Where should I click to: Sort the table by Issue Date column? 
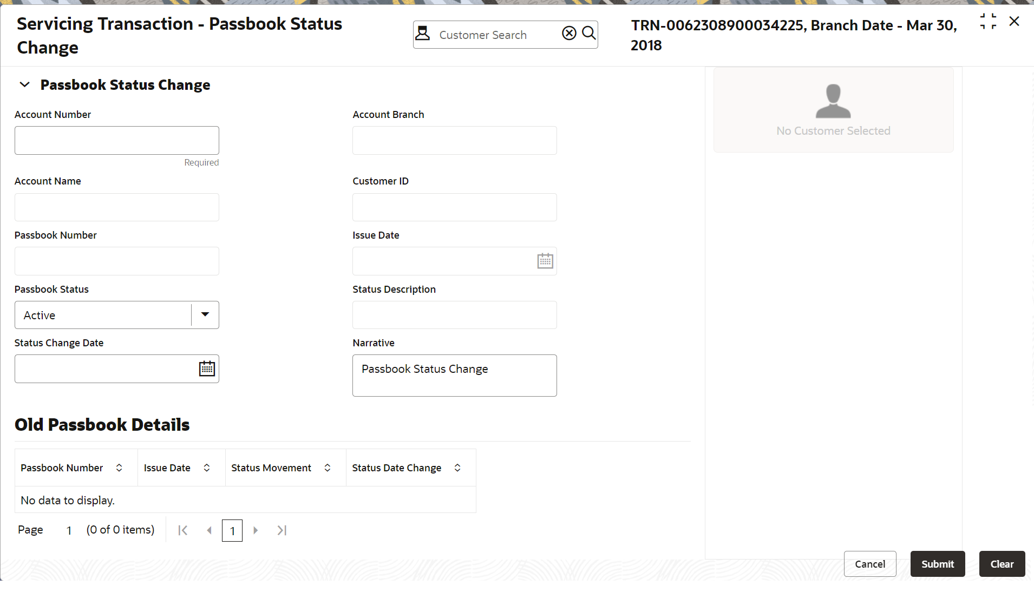(207, 468)
